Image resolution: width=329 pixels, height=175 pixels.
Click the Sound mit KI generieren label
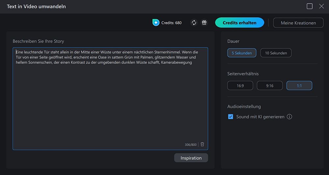click(x=260, y=117)
